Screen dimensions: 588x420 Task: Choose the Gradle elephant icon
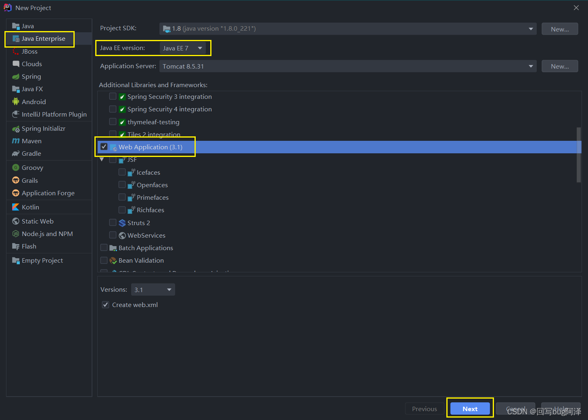16,154
